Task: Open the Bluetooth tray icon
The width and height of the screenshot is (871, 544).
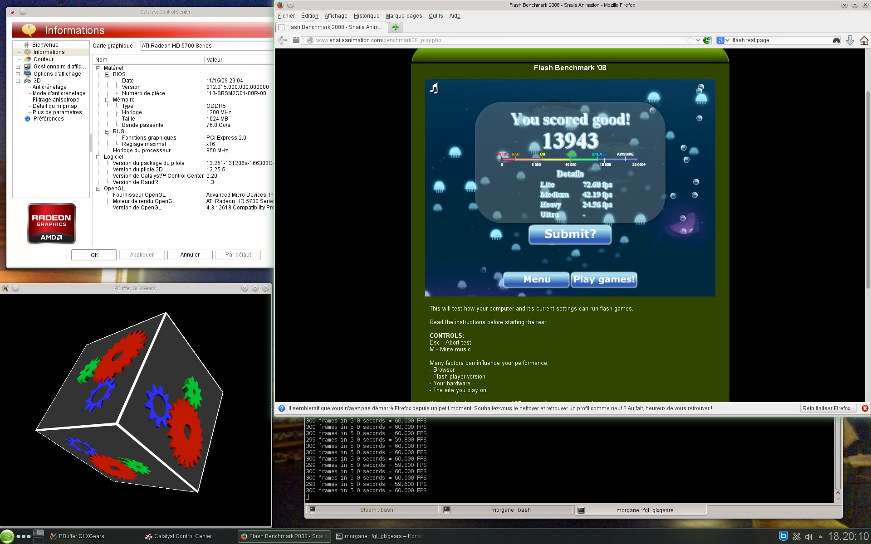Action: coord(783,536)
